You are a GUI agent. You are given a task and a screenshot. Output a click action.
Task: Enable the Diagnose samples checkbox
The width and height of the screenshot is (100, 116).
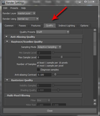[38, 70]
